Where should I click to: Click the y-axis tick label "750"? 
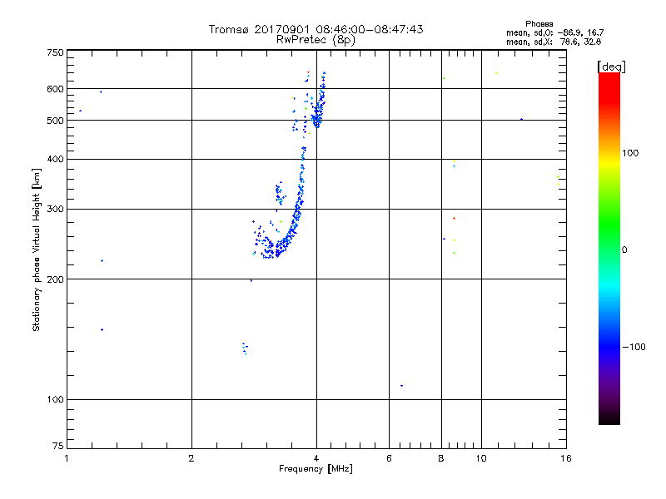pyautogui.click(x=55, y=52)
